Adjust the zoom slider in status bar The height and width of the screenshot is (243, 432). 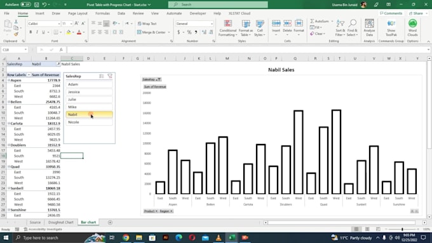[x=402, y=229]
